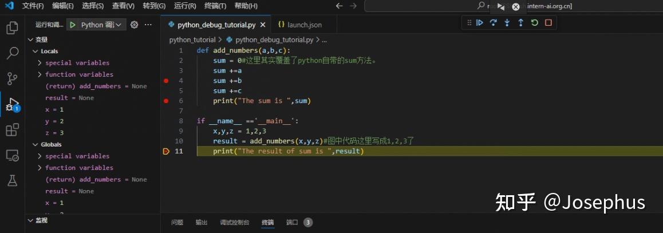This screenshot has height=233, width=663.
Task: Open the 终端(T) menu
Action: (x=215, y=6)
